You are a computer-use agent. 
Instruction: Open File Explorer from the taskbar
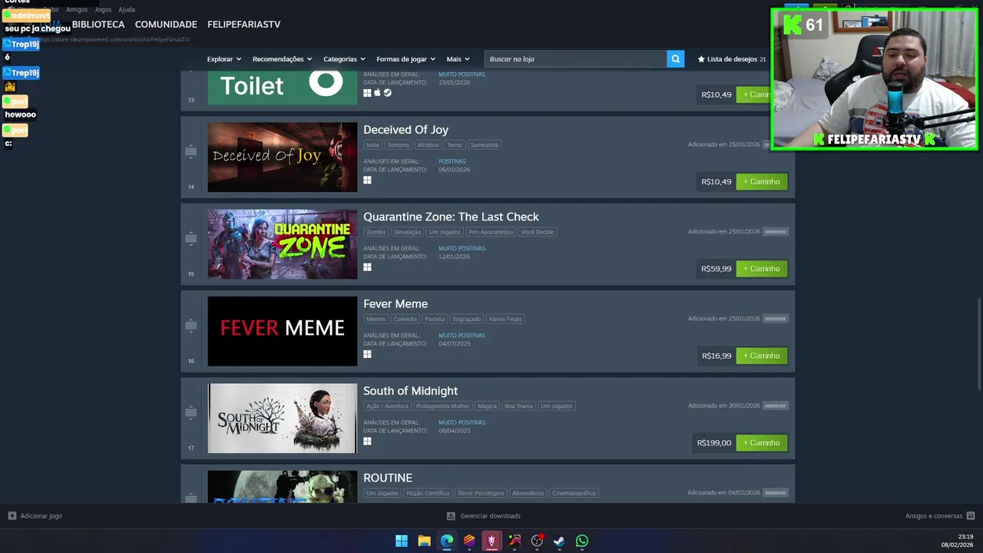tap(424, 541)
